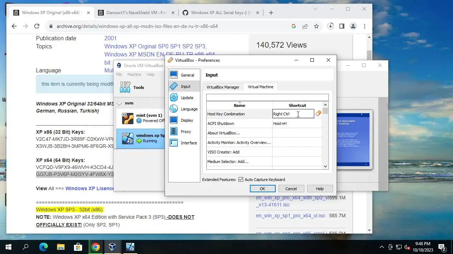Open en_win_xp_sp1_pro_x64_vl.iso download link

tap(291, 216)
